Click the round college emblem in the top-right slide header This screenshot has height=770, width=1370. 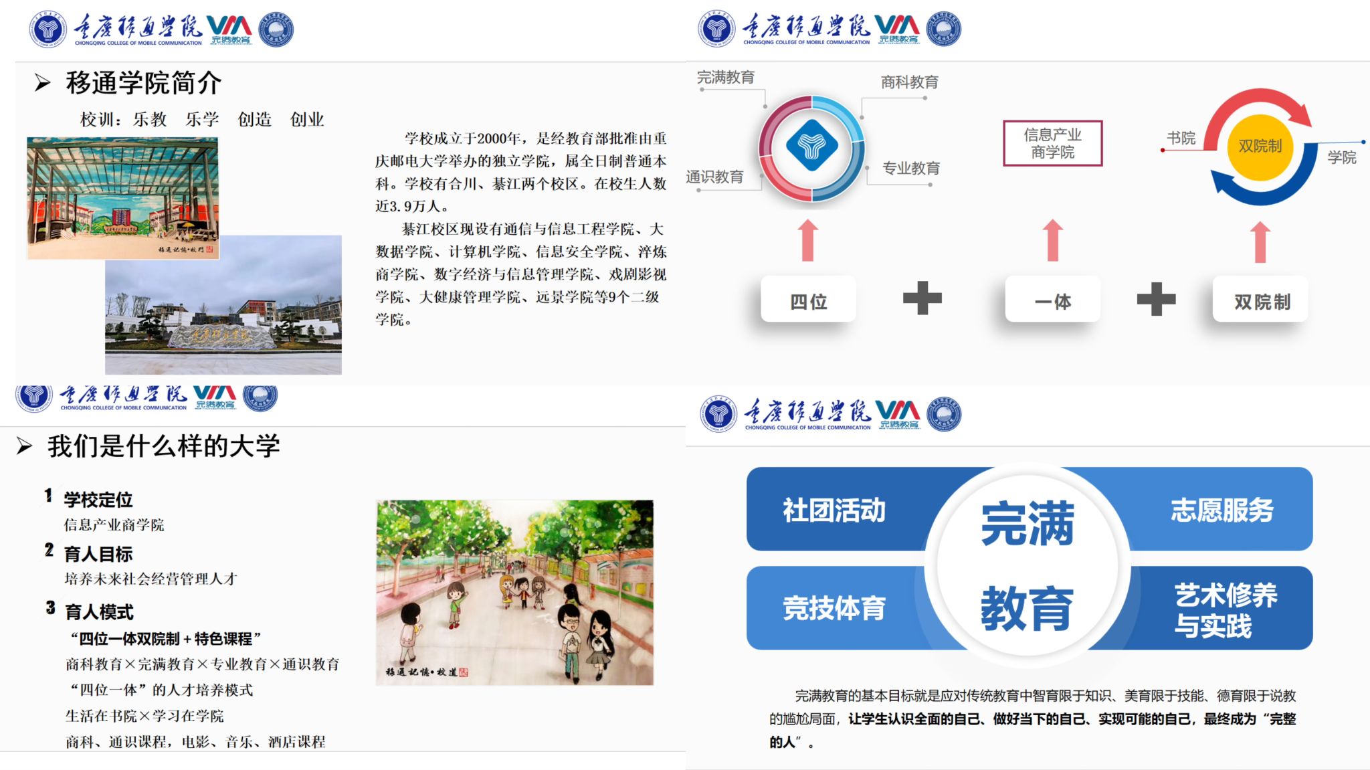coord(716,29)
